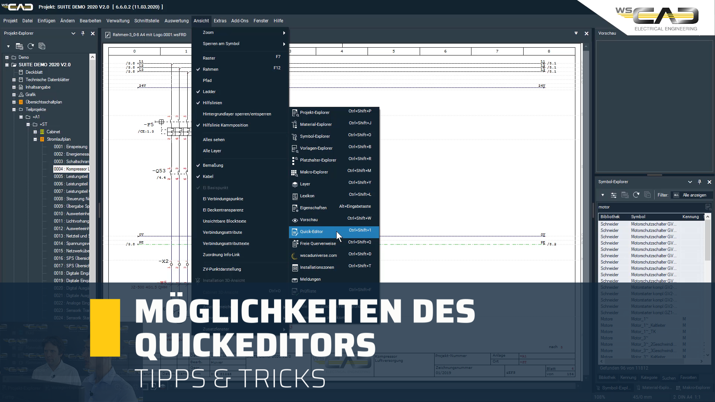Open the Symbol-Explorer panel dropdown chevron
Screen dimensions: 715x402
pos(690,182)
